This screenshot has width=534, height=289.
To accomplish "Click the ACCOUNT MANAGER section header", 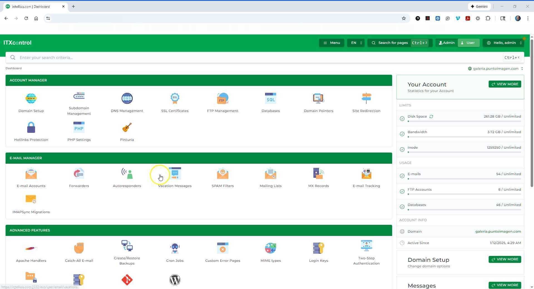I will (199, 80).
